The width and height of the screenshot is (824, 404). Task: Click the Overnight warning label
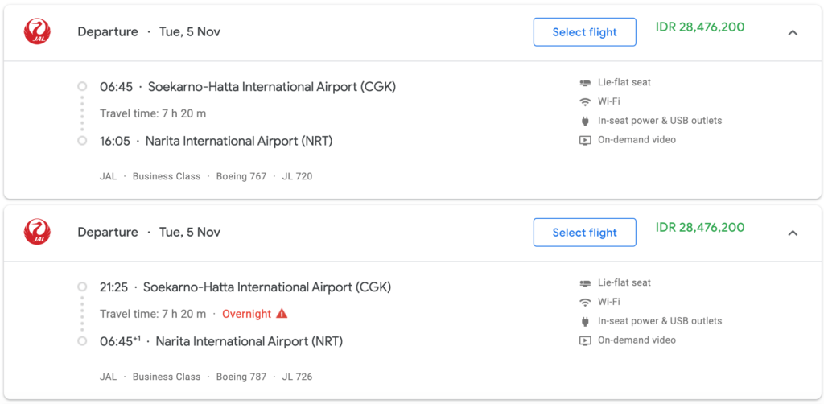point(246,314)
